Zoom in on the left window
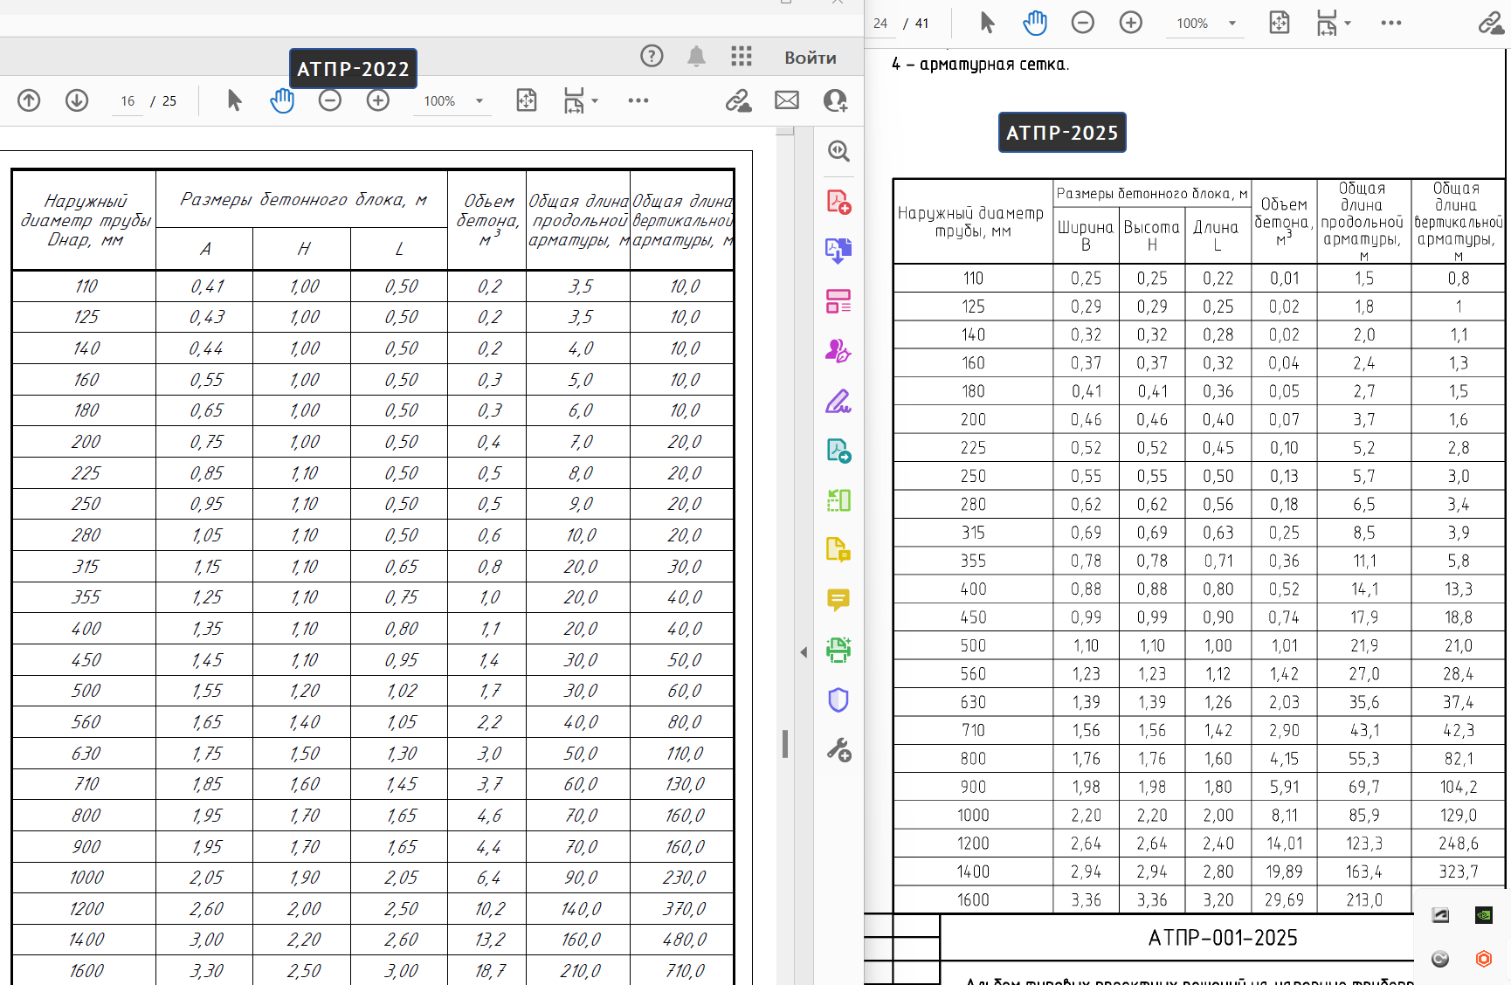This screenshot has width=1511, height=985. click(378, 100)
